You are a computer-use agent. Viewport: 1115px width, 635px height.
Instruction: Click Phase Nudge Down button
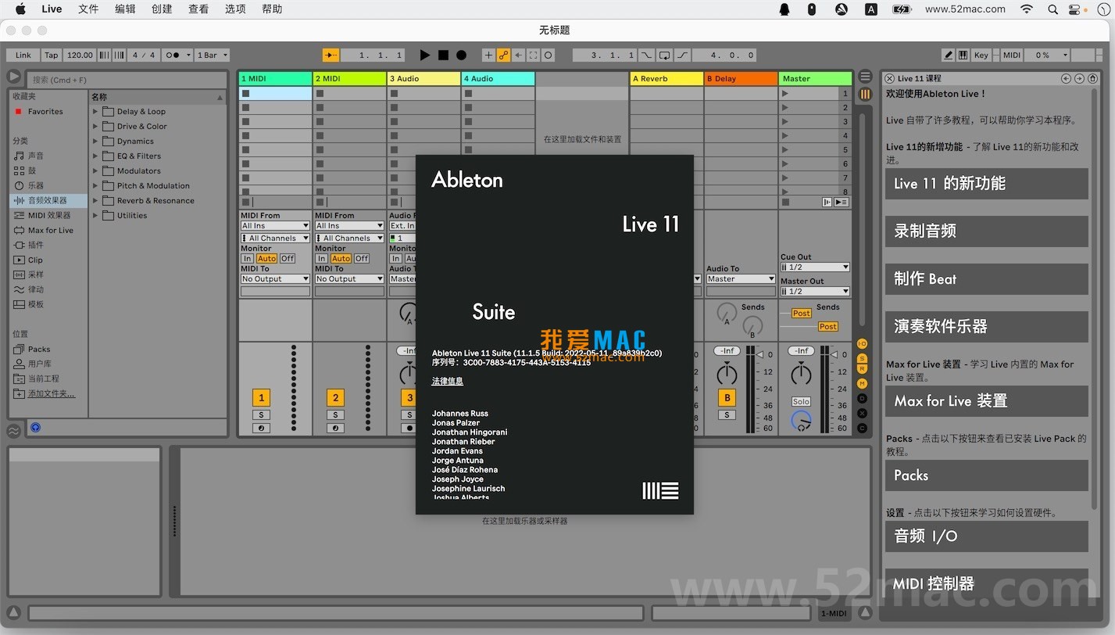(105, 56)
